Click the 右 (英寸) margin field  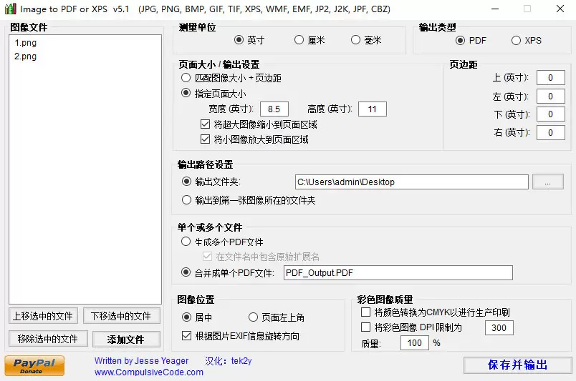click(x=550, y=132)
